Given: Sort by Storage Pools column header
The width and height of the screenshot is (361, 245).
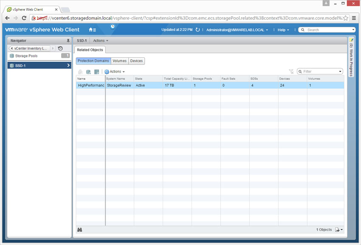Looking at the screenshot, I should [206, 79].
